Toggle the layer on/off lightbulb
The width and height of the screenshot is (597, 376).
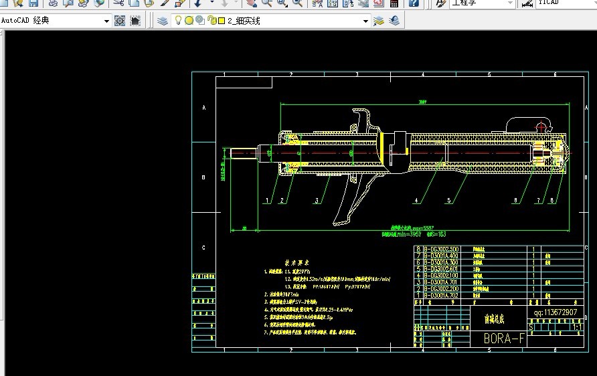pos(178,21)
